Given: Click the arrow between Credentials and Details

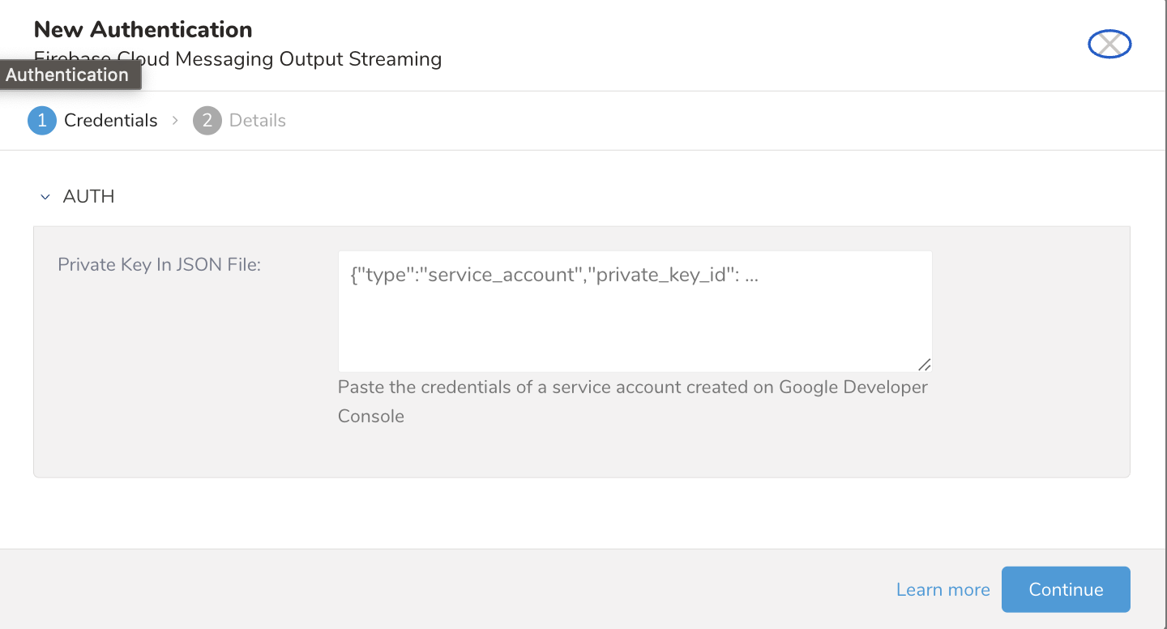Looking at the screenshot, I should tap(175, 121).
